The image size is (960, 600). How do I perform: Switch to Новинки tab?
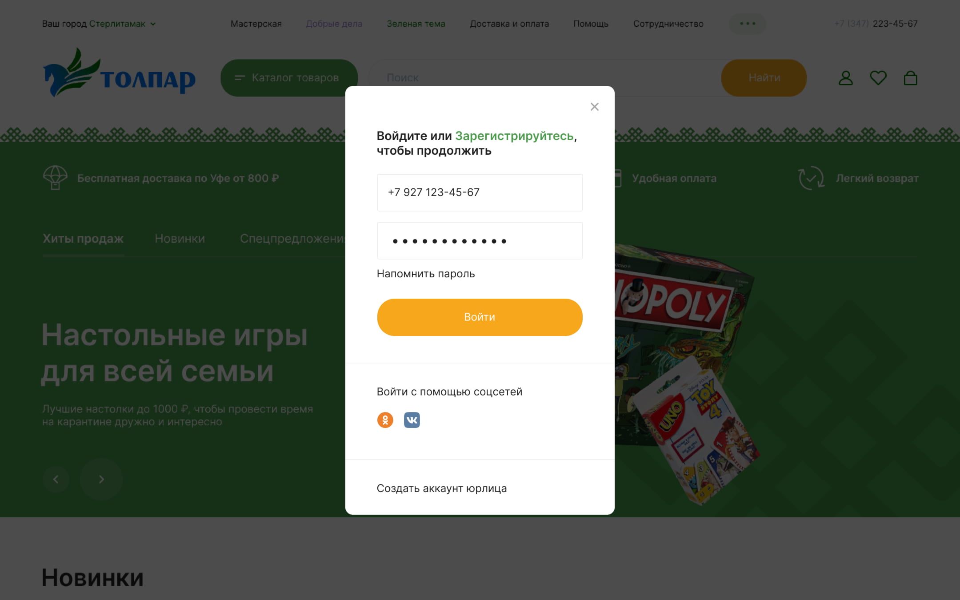180,239
